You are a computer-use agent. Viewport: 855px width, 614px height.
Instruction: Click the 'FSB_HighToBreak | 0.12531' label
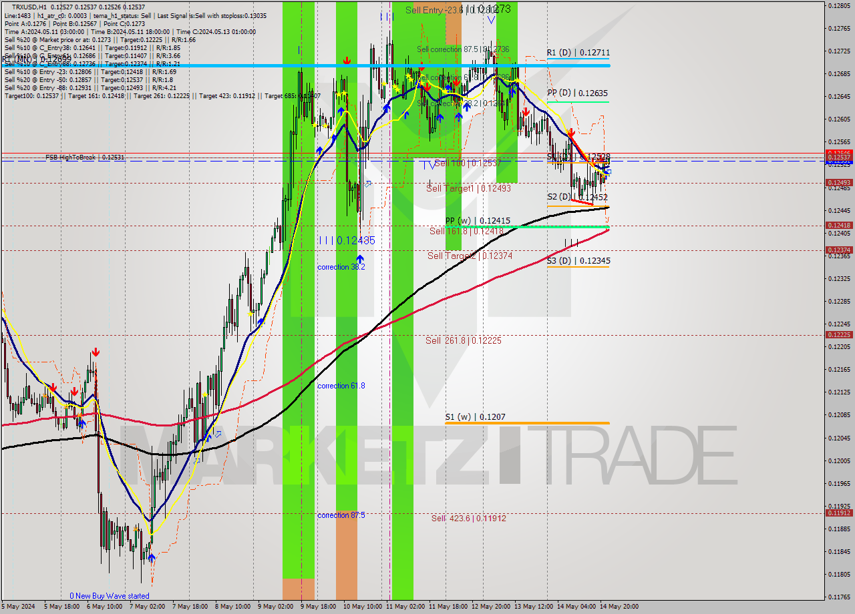(x=85, y=158)
